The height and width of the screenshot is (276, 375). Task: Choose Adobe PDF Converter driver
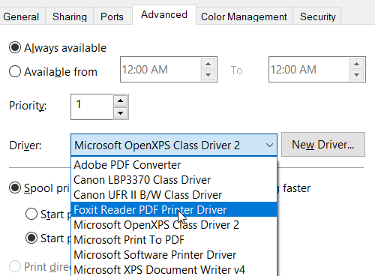point(174,165)
